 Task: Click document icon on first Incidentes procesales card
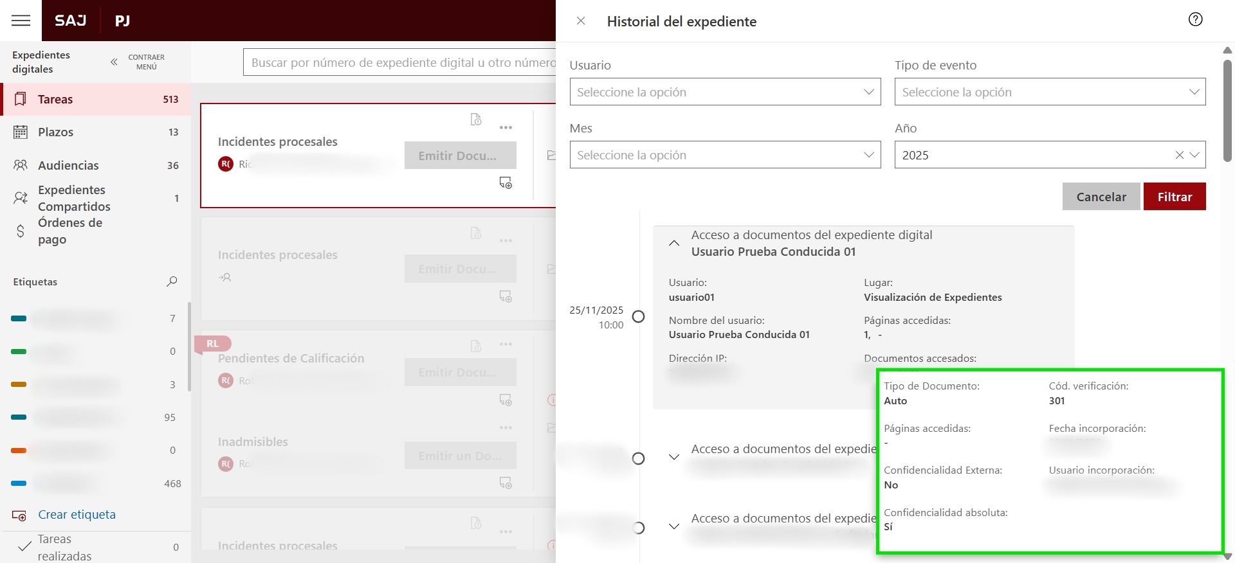point(476,120)
